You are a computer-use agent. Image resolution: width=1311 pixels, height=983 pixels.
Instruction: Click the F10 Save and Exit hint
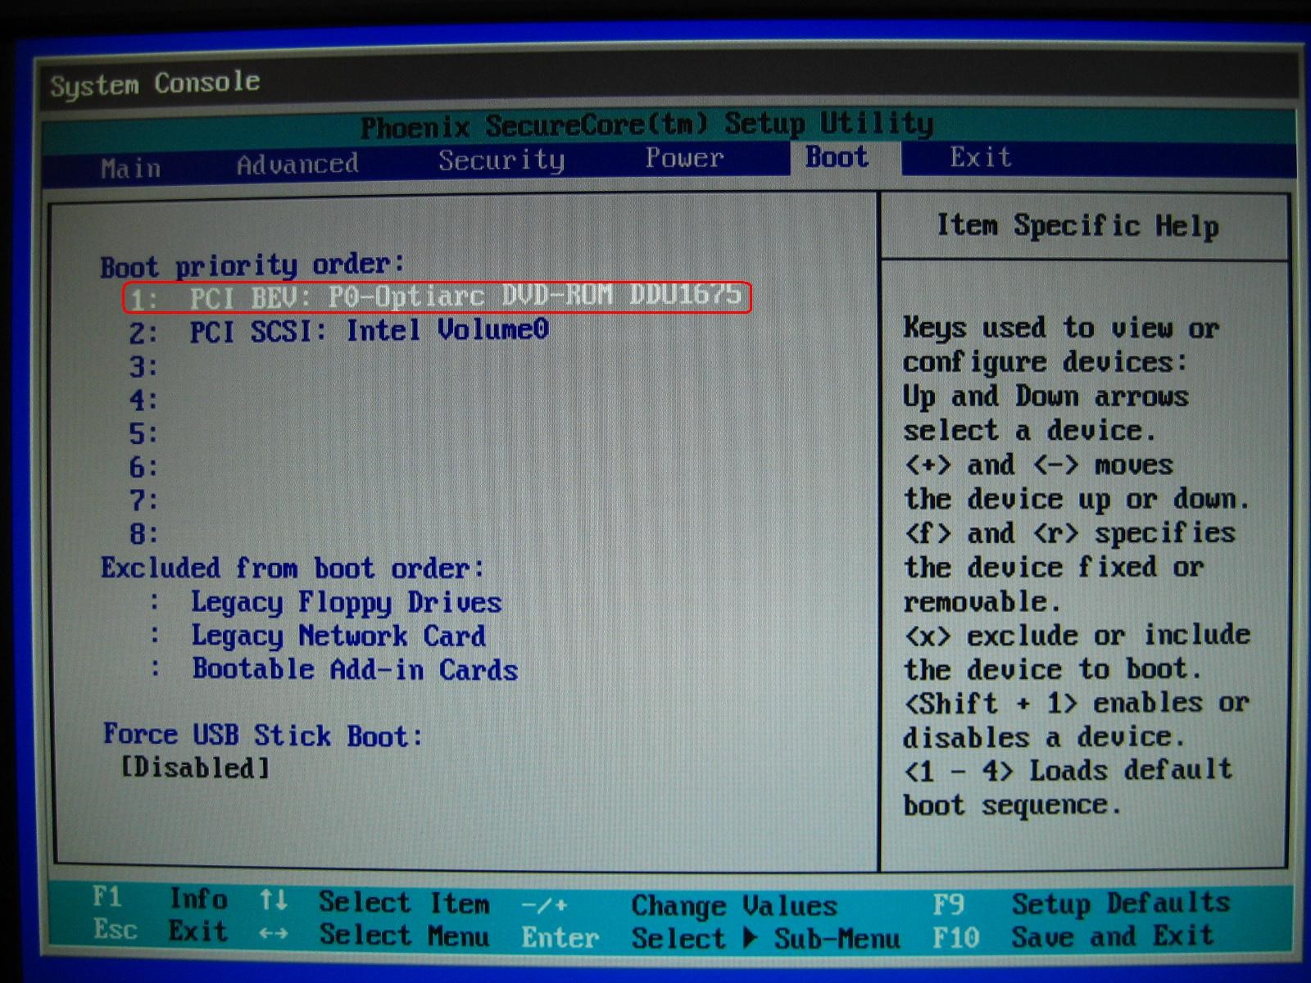pyautogui.click(x=1073, y=936)
